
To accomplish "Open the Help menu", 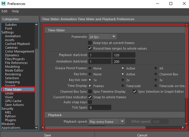I will click(x=15, y=11).
